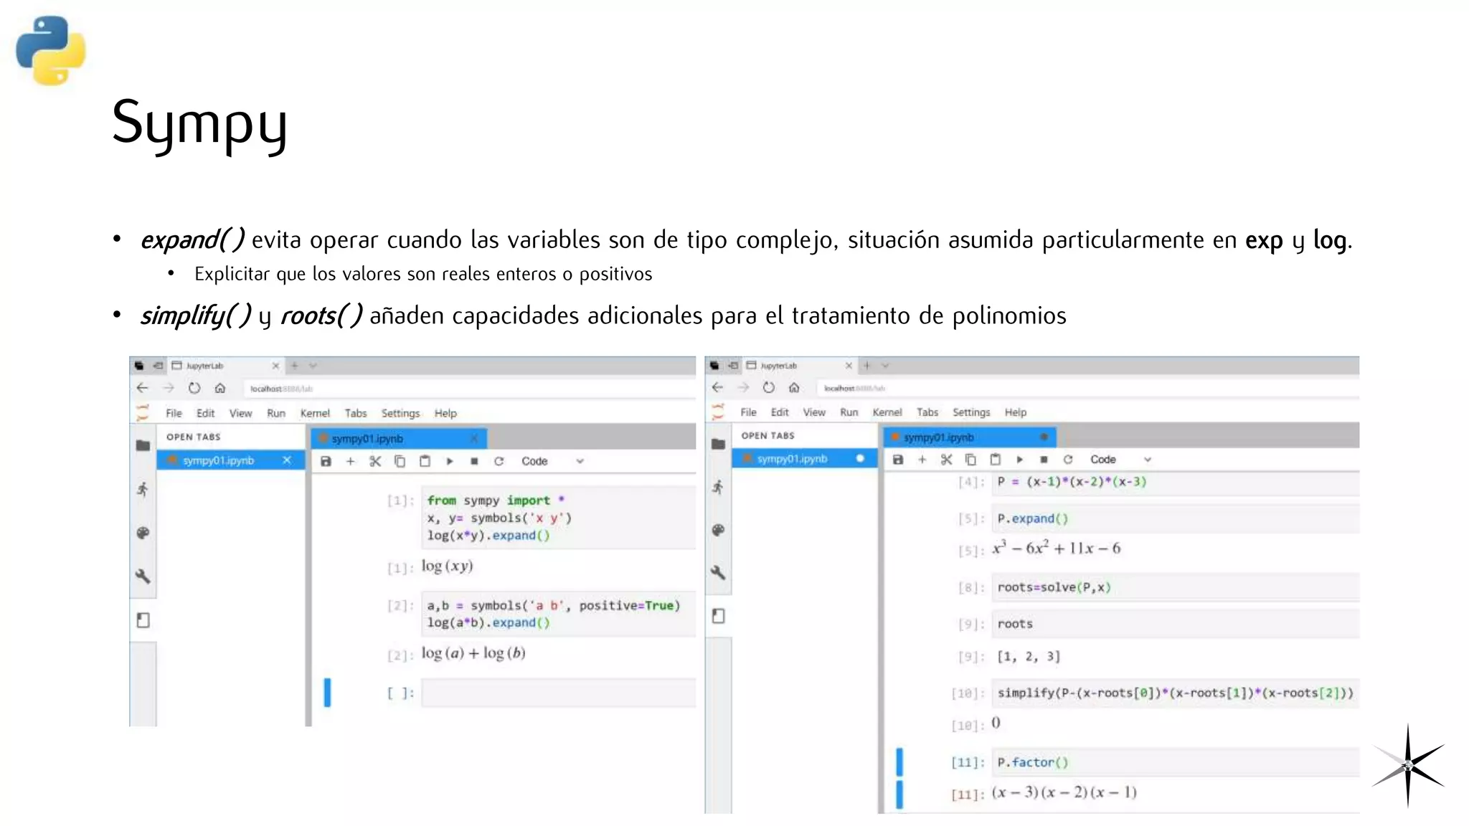Stop kernel using right notebook toolbar square
The height and width of the screenshot is (826, 1469).
pyautogui.click(x=1044, y=460)
